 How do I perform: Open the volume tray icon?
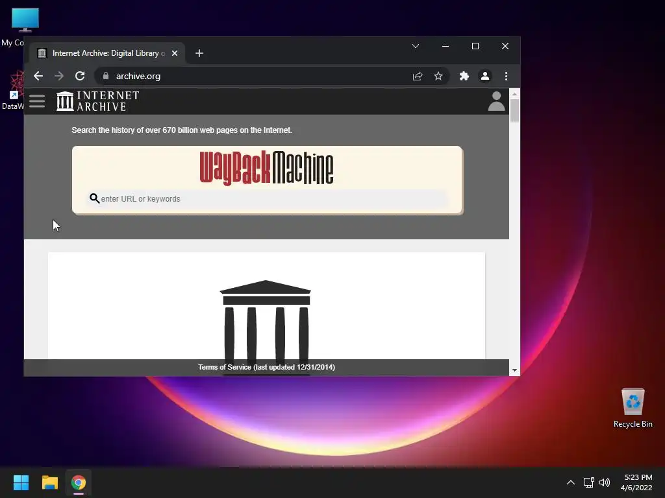point(605,482)
